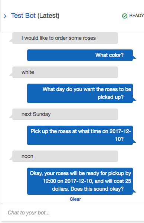Select the 'I would like to order some roses' message
Screen dimensions: 144x223
(x=65, y=38)
